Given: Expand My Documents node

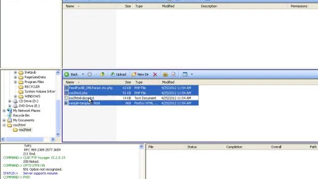Looking at the screenshot, I should (x=4, y=120).
